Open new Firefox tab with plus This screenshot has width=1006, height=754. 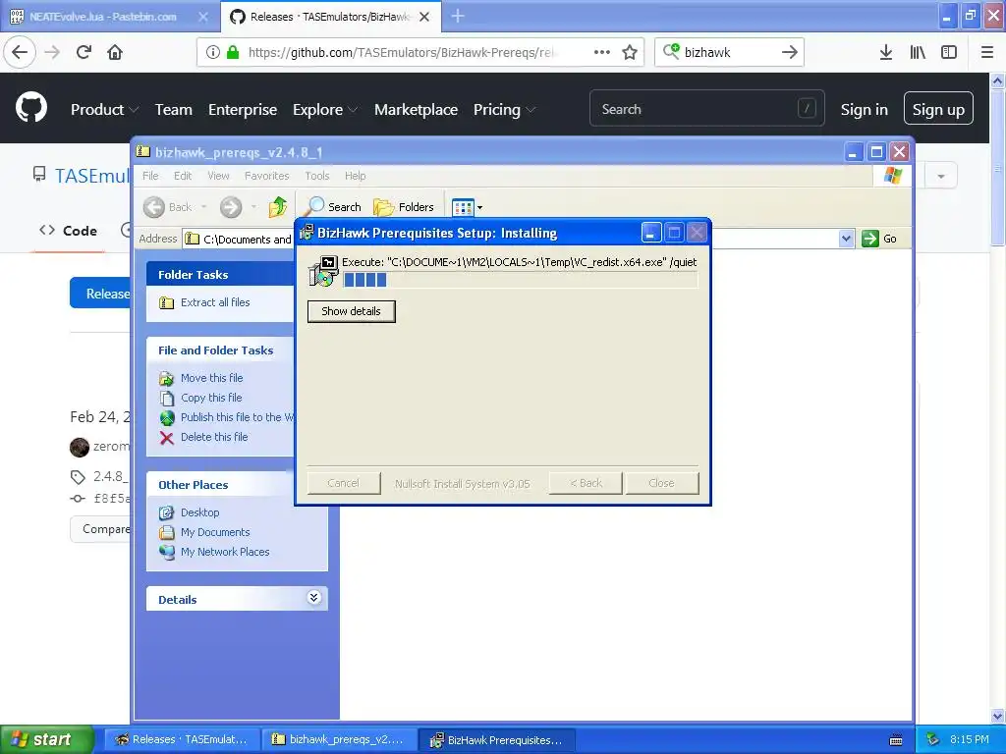(x=458, y=16)
